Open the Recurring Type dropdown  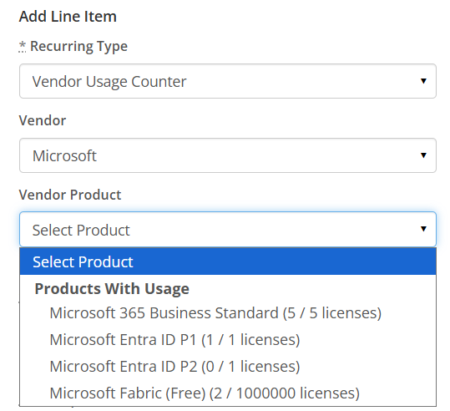tap(228, 81)
